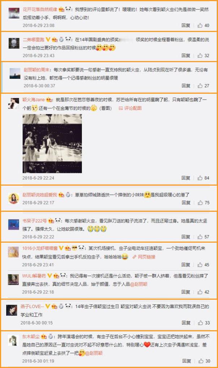Click the avatar of user 东木颖尘
The image size is (218, 368).
click(13, 340)
